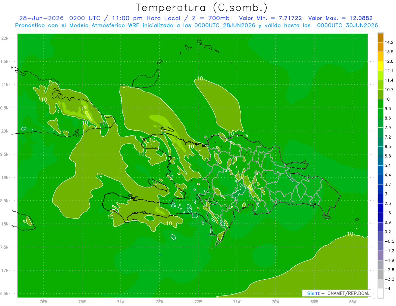396x306 pixels.
Task: Click 'Valor Min. = 7.71722' text
Action: point(270,18)
